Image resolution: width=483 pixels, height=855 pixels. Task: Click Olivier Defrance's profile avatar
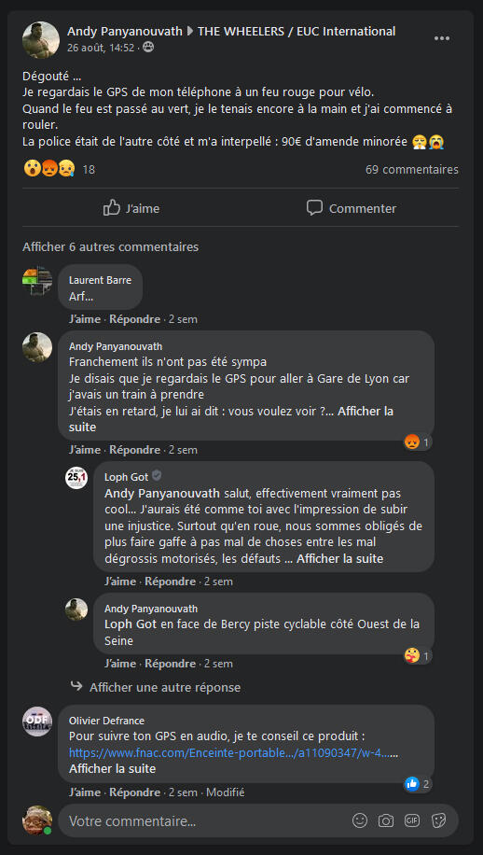[37, 721]
